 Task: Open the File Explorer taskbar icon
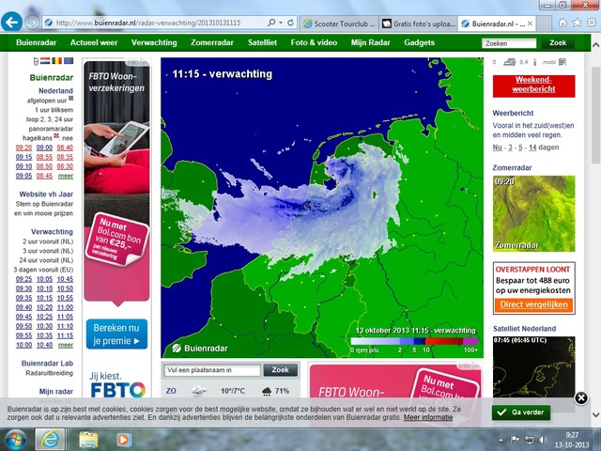pyautogui.click(x=88, y=439)
